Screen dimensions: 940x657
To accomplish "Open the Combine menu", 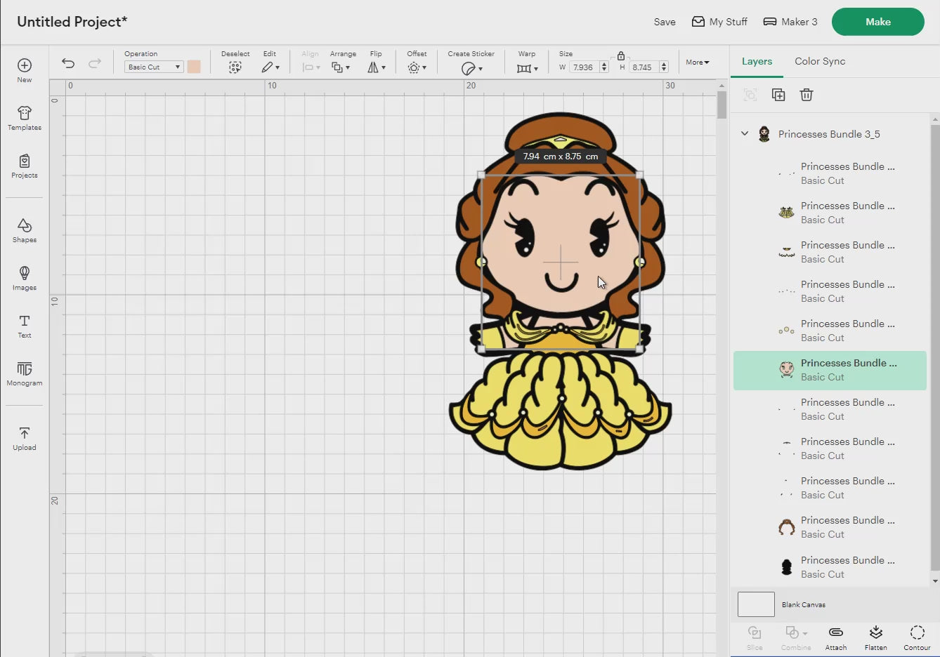I will coord(796,638).
